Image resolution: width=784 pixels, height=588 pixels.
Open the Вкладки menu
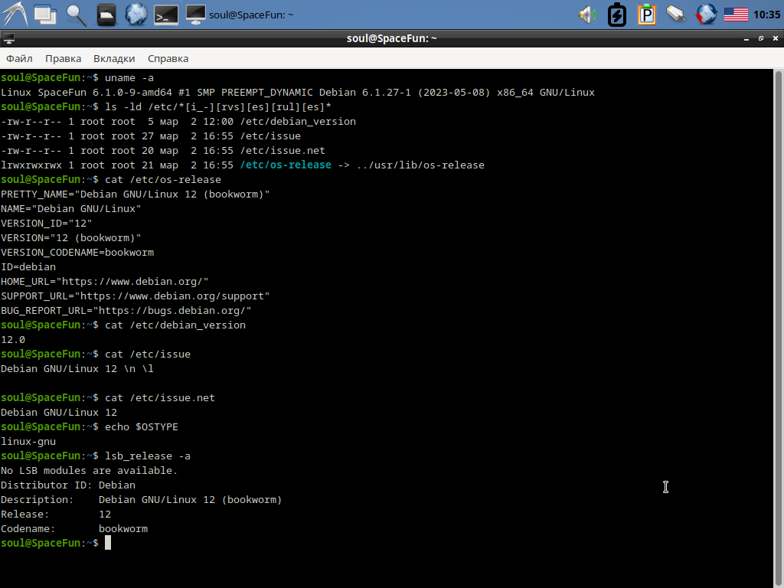pyautogui.click(x=114, y=58)
